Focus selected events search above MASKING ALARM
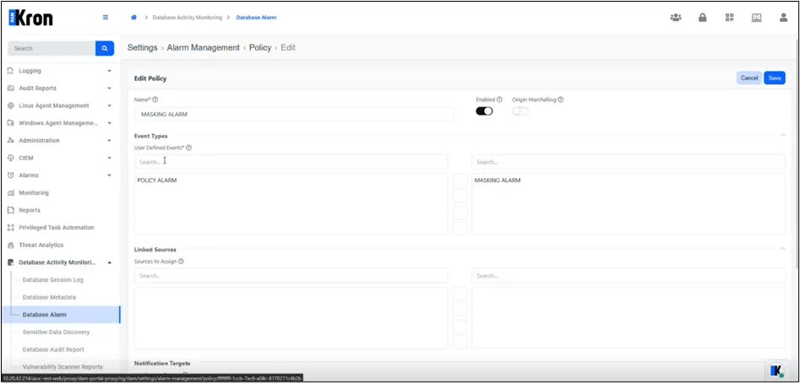This screenshot has height=383, width=800. [x=628, y=162]
